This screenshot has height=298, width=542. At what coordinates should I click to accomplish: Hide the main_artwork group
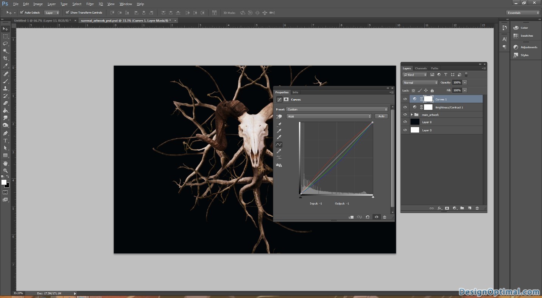click(x=405, y=114)
